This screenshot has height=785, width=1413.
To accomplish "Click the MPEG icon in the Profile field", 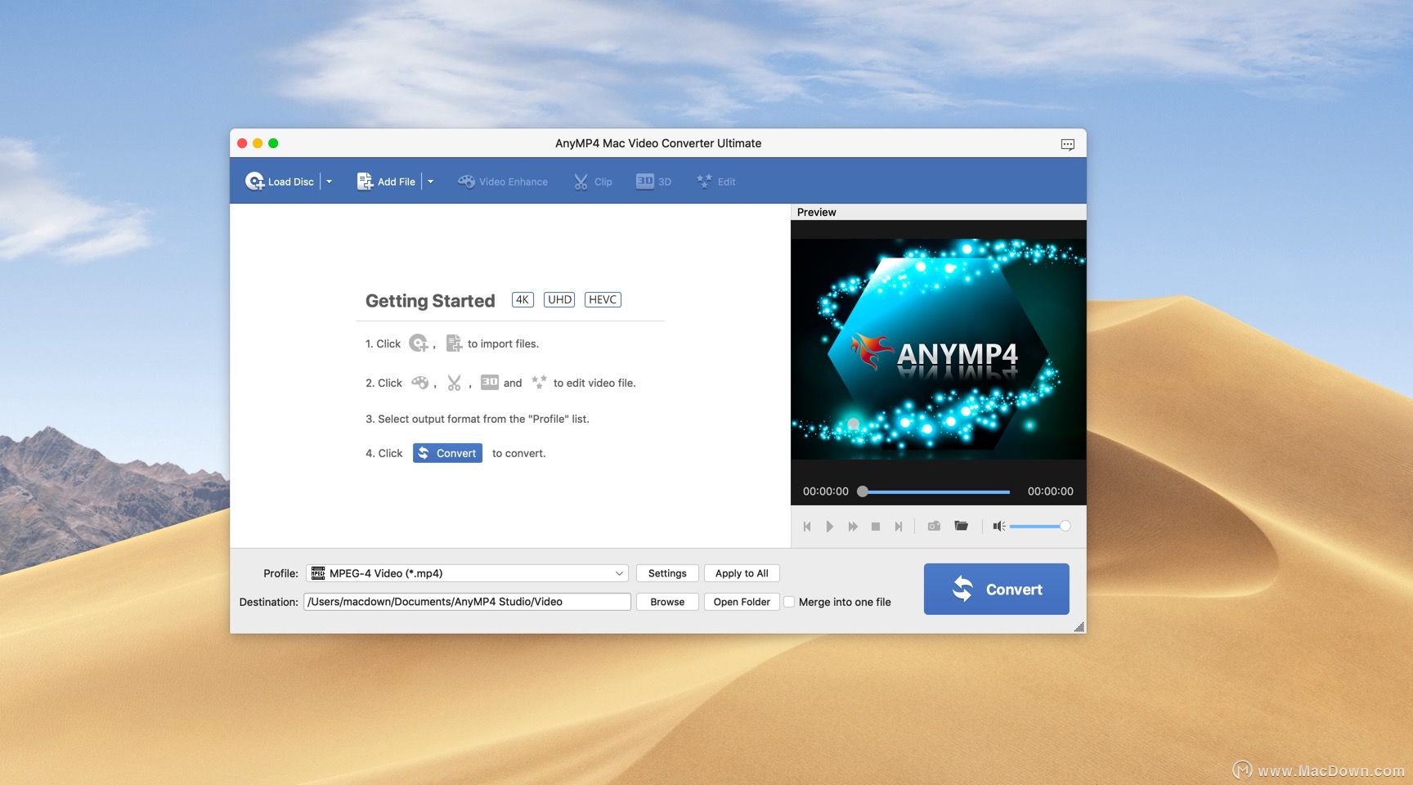I will (318, 573).
